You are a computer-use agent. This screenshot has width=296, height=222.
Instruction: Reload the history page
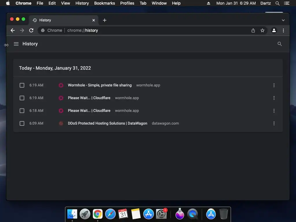pos(31,30)
